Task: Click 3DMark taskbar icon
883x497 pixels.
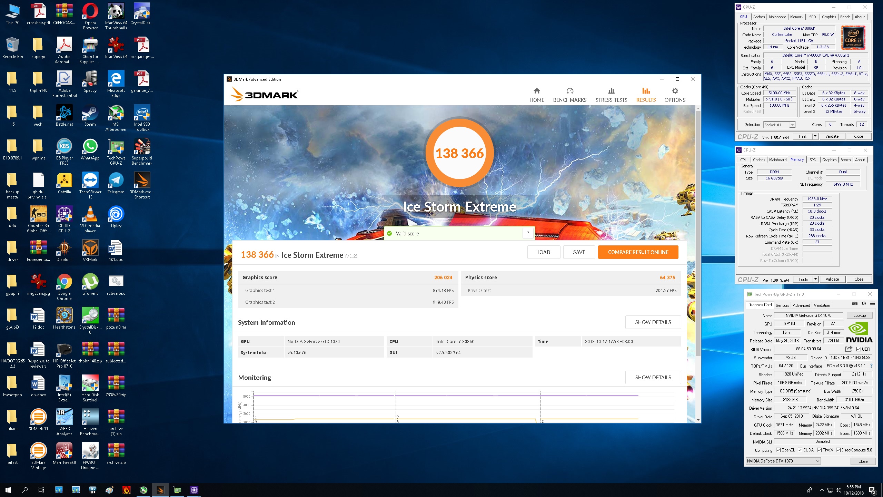Action: point(160,490)
